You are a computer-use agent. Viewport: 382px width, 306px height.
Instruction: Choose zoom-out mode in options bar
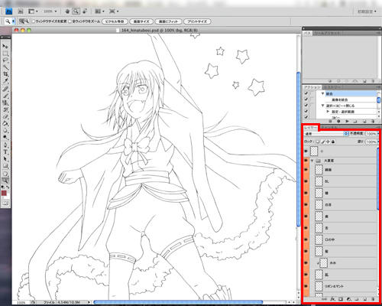pos(27,21)
